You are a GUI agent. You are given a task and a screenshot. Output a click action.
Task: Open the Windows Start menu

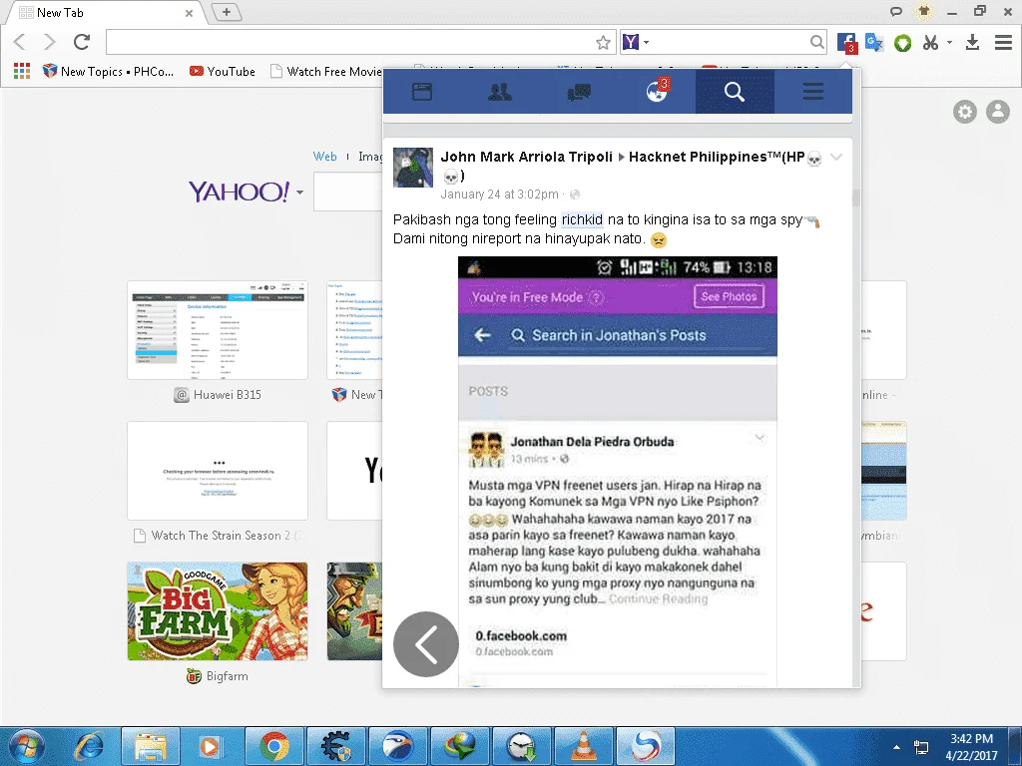coord(26,746)
